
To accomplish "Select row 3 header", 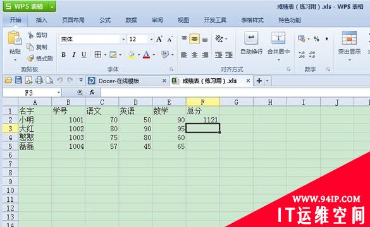I will 10,129.
